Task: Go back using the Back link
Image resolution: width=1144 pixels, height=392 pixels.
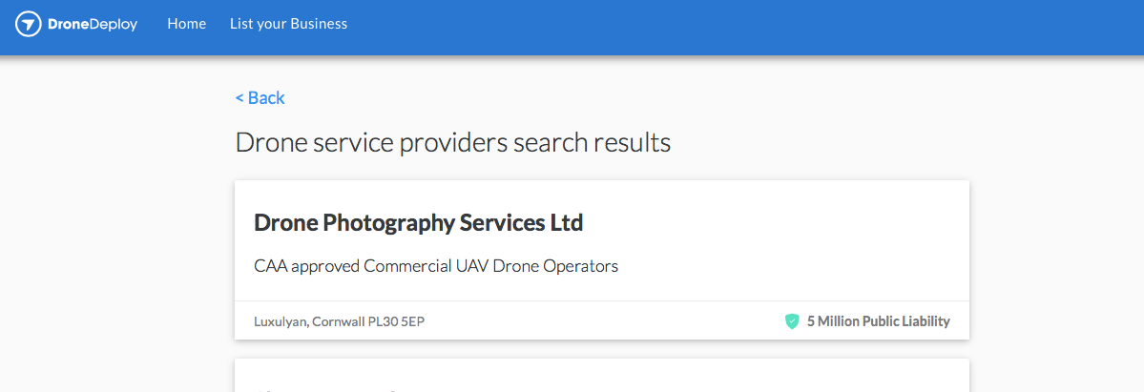Action: click(260, 98)
